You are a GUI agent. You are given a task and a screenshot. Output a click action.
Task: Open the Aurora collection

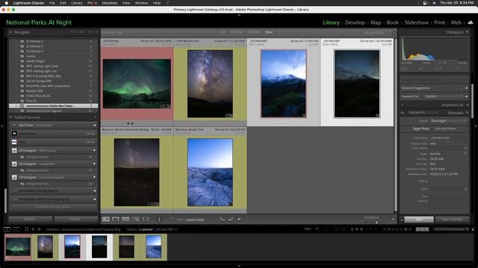click(31, 57)
